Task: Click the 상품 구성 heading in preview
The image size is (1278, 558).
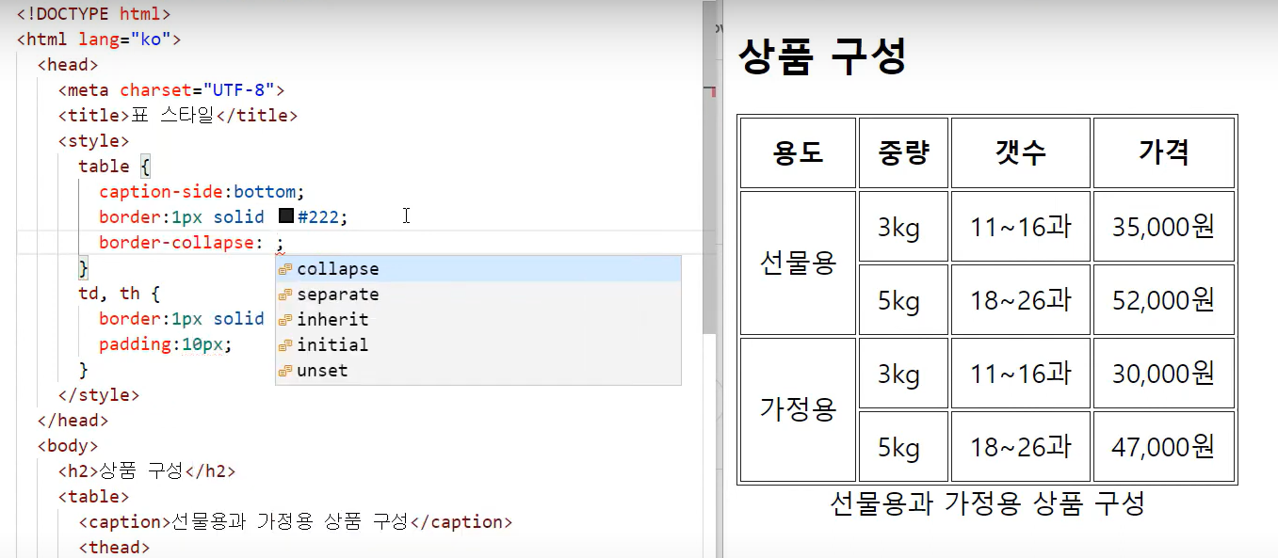Action: 822,56
